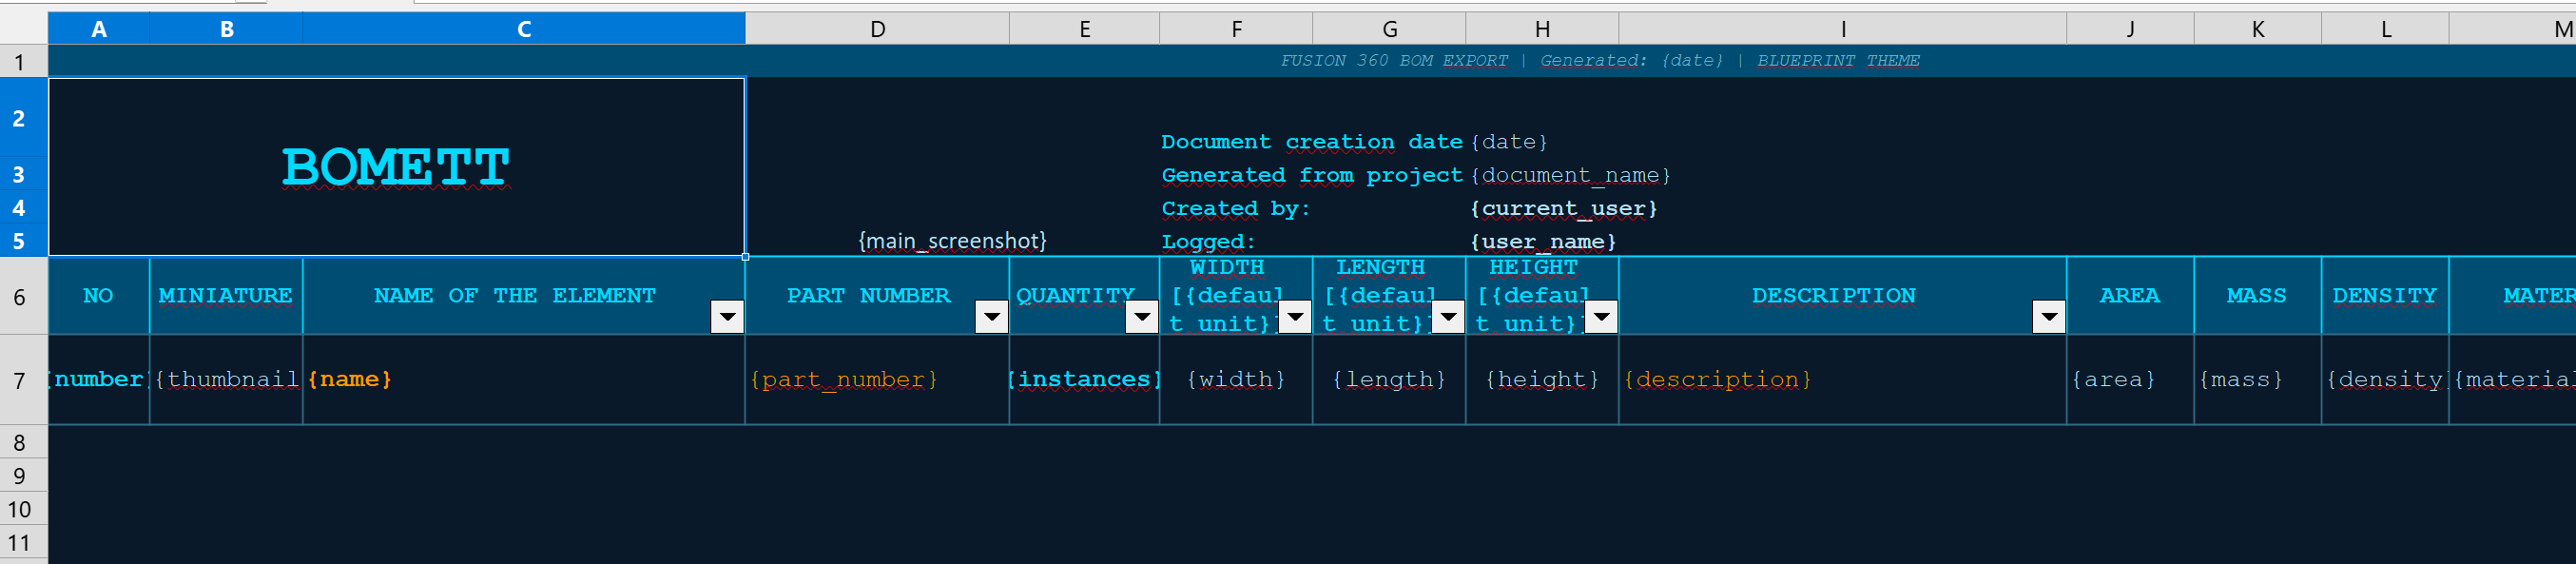2576x564 pixels.
Task: Open the PART NUMBER filter dropdown
Action: (x=991, y=317)
